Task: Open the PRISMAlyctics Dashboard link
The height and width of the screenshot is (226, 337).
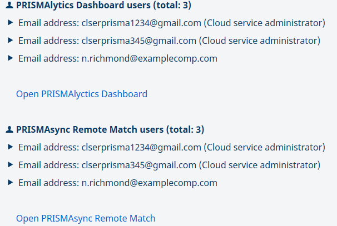Action: pyautogui.click(x=82, y=94)
